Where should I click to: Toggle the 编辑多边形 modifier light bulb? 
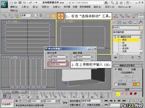click(x=115, y=37)
